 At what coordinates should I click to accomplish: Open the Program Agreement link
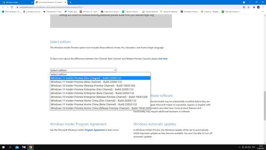94,130
